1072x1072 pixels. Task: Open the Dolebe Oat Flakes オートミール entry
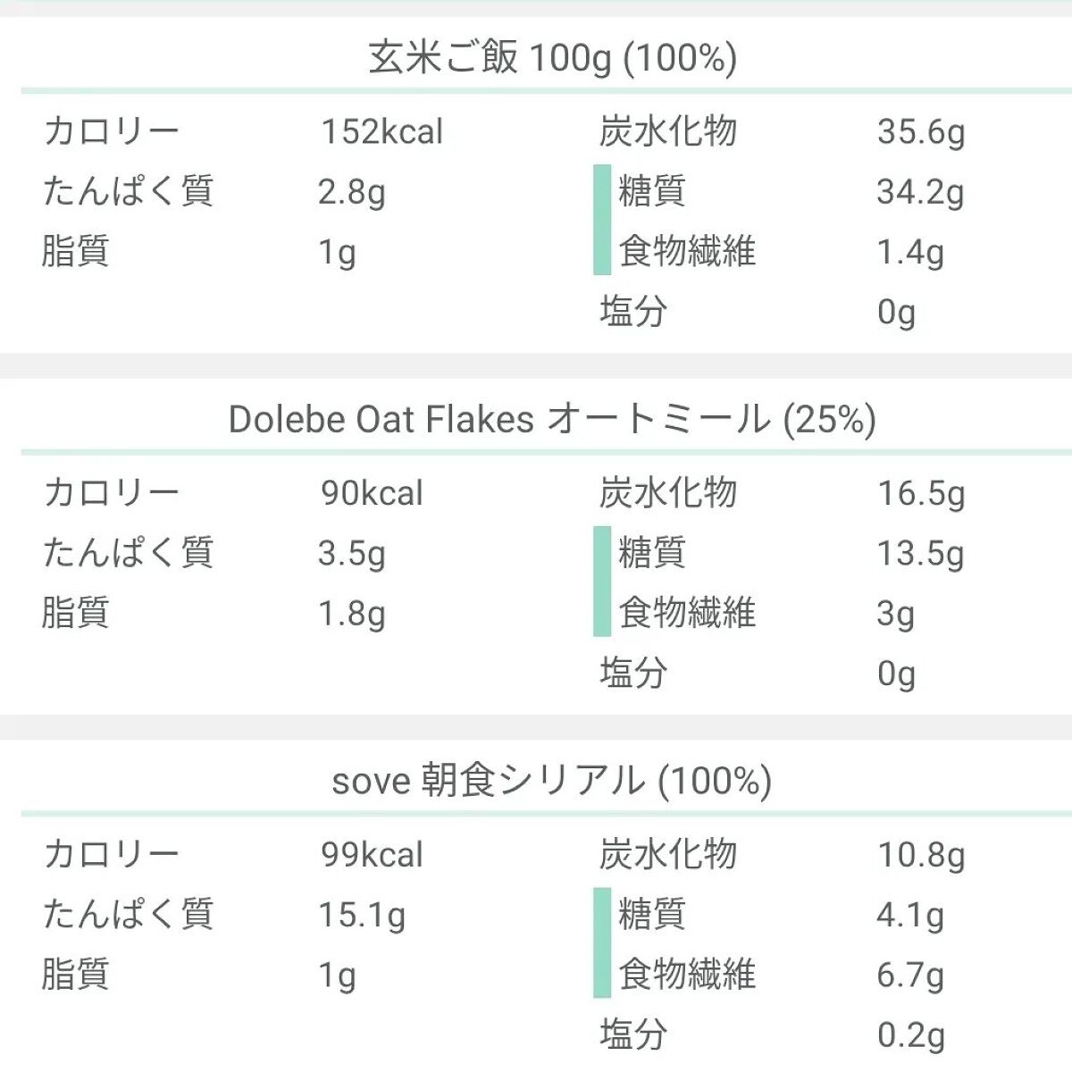(x=552, y=419)
